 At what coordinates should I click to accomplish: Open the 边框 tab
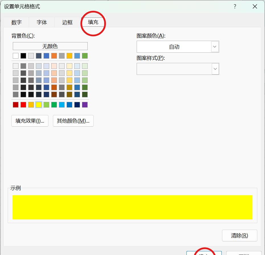[67, 22]
